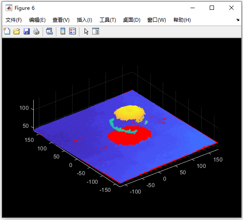Open the 窗口(W) menu
Image resolution: width=243 pixels, height=220 pixels.
tap(157, 20)
